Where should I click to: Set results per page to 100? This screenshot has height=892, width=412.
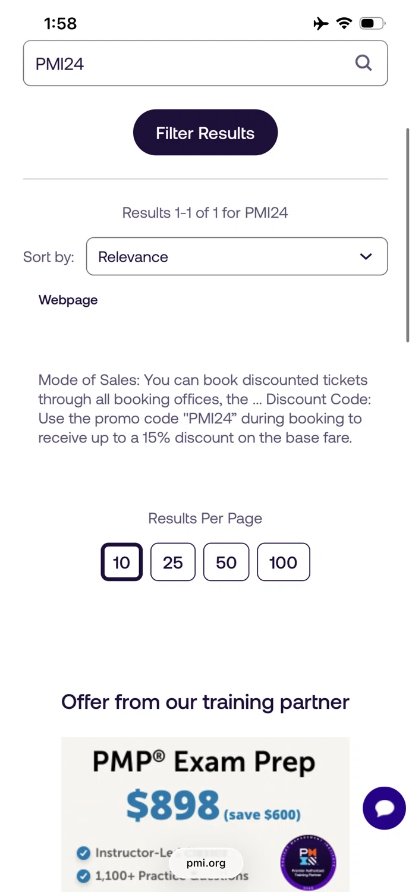tap(283, 562)
